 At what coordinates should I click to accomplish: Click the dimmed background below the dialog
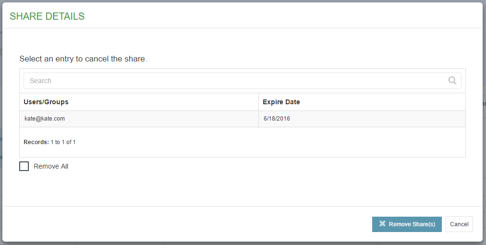coord(243,244)
